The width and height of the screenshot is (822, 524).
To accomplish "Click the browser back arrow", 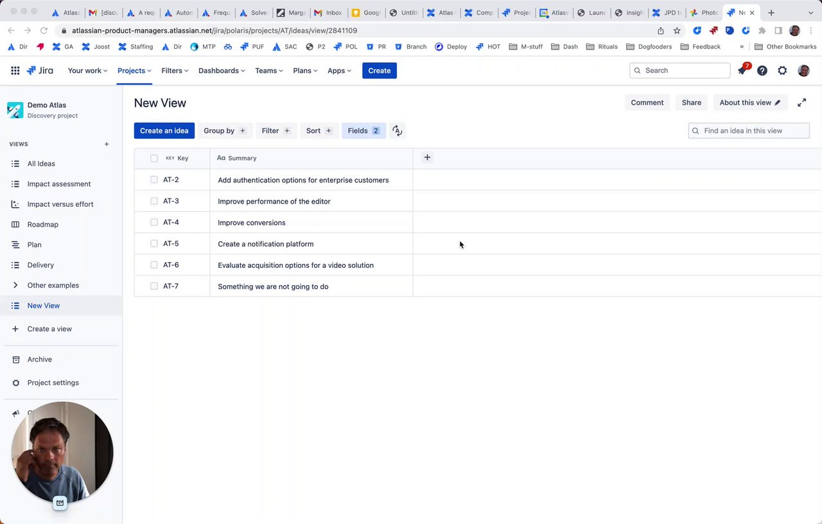I will click(x=12, y=30).
